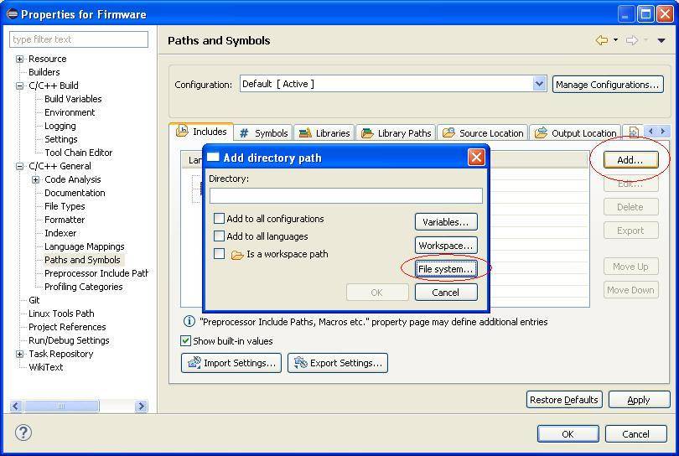Open the back history dropdown arrow
The height and width of the screenshot is (456, 679).
point(616,40)
